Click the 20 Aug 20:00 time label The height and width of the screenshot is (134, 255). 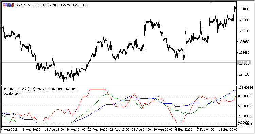coord(98,130)
